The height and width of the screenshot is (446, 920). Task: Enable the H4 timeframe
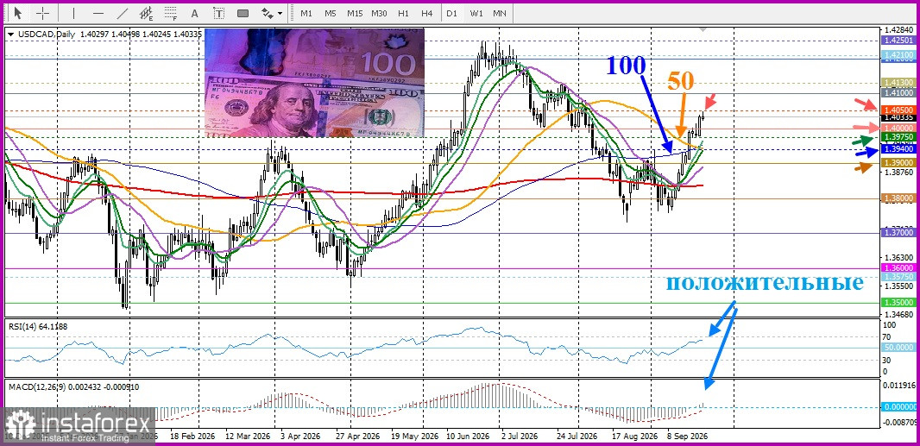point(427,13)
